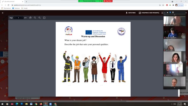Download the file with ИЗТЕГЛЯНЕ button
Image resolution: width=188 pixels, height=106 pixels.
(x=131, y=13)
